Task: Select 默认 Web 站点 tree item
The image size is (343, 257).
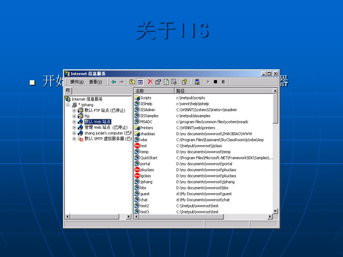Action: [x=97, y=122]
